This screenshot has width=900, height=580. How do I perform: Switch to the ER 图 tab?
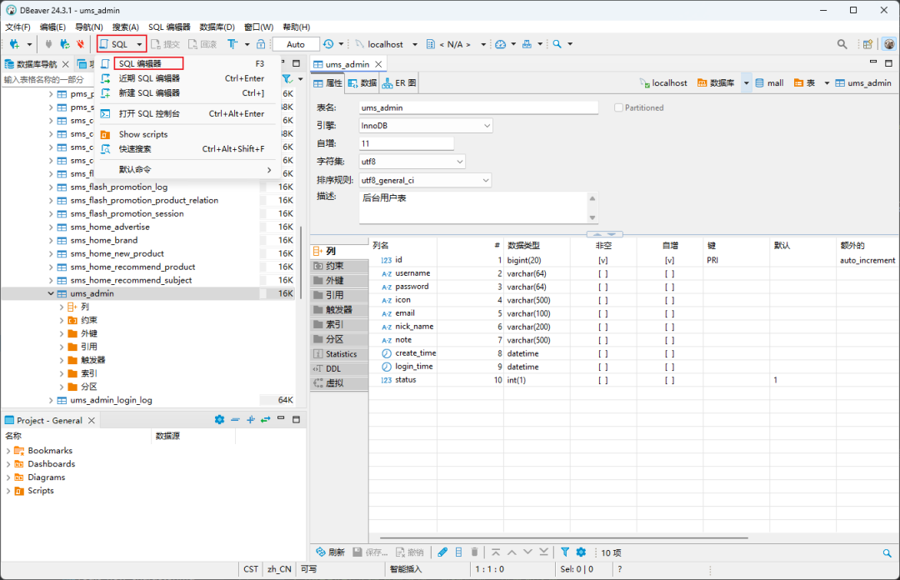point(399,83)
